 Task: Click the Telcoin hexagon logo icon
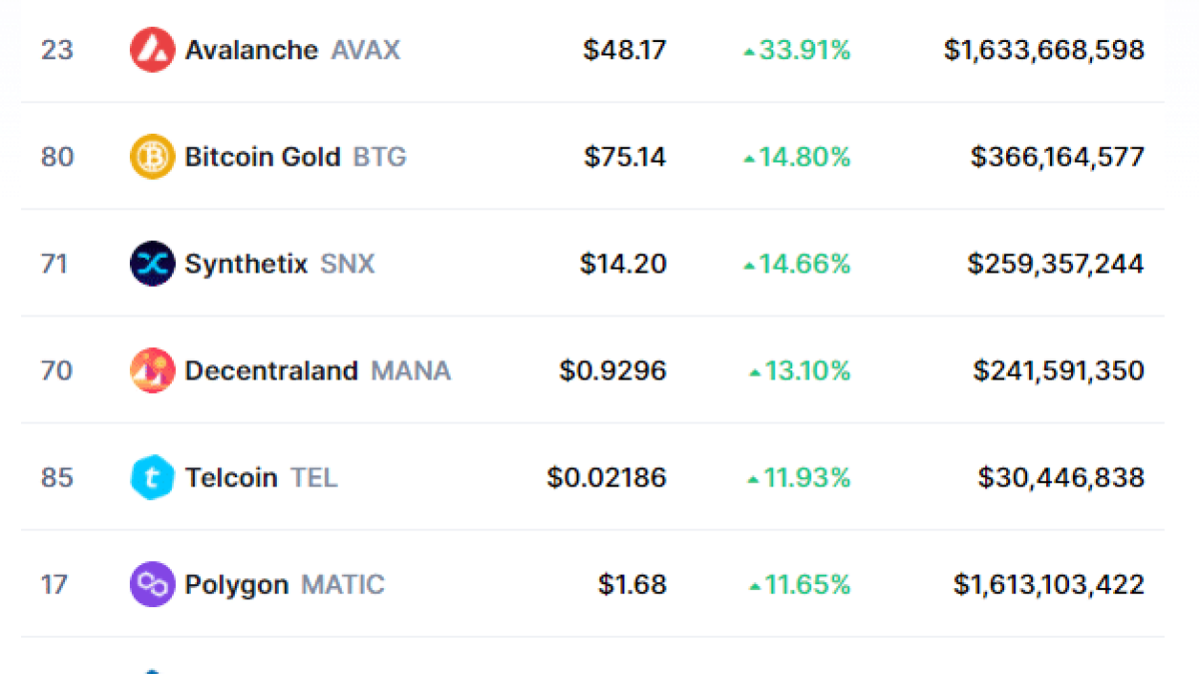tap(152, 477)
